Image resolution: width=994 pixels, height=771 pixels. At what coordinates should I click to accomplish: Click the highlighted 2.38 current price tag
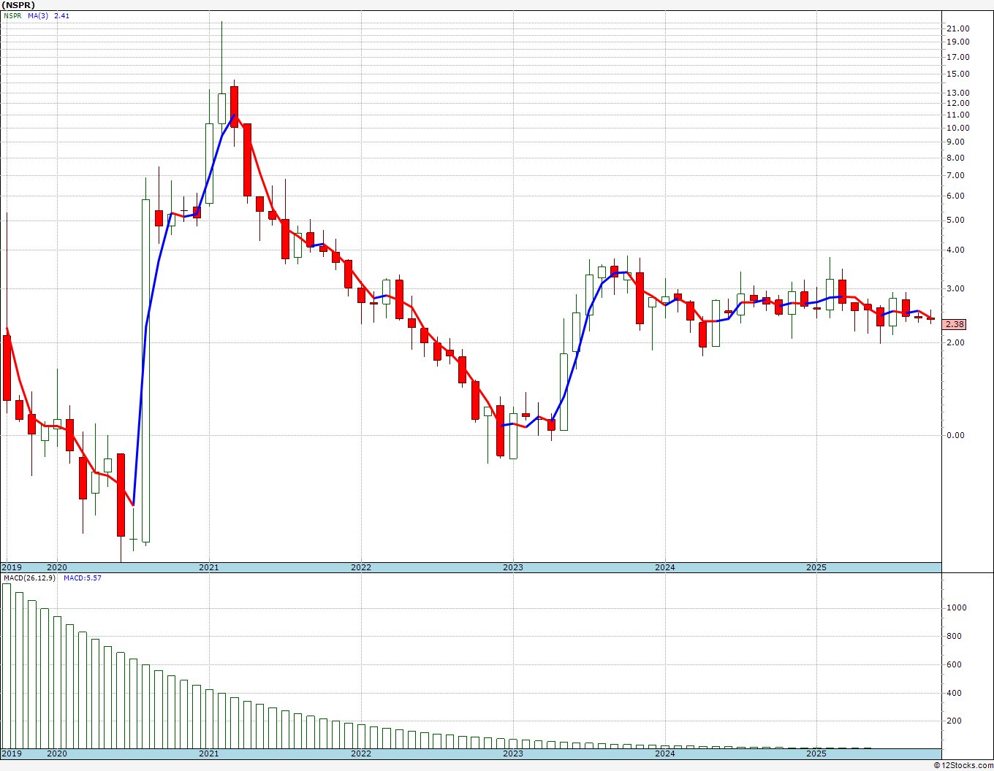tap(955, 324)
